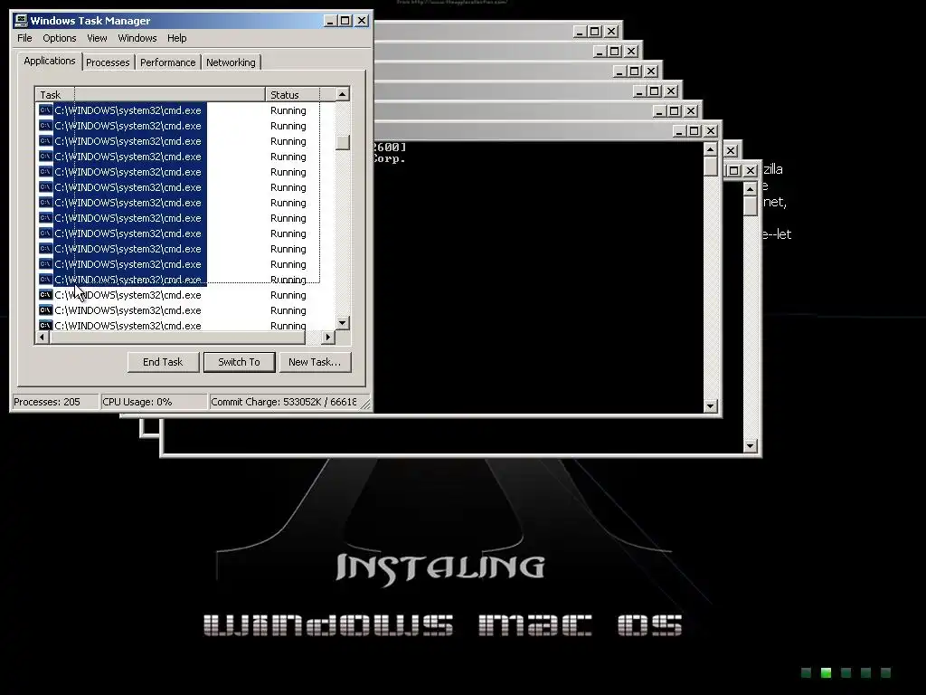
Task: Select the topmost highlighted cmd.exe row icon
Action: click(x=45, y=110)
